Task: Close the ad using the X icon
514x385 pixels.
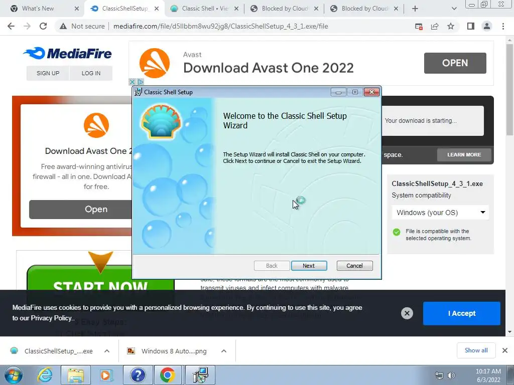Action: tap(132, 82)
